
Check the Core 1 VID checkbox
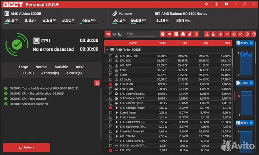click(x=111, y=89)
